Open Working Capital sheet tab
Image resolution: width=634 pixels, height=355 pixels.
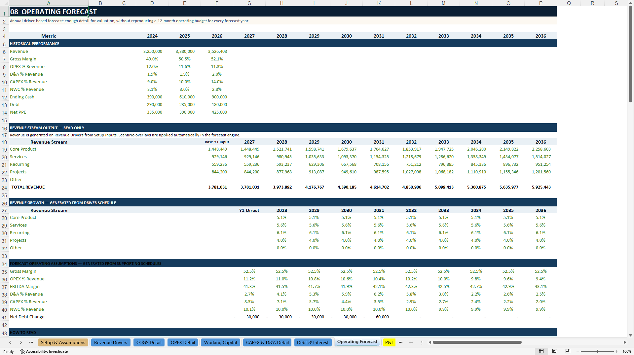click(220, 342)
